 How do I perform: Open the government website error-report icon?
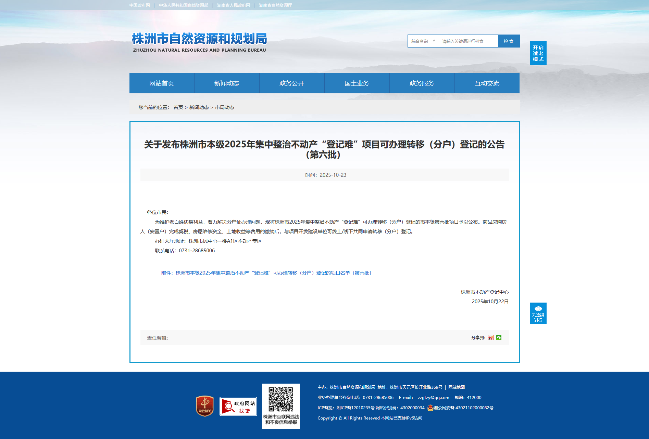[238, 406]
